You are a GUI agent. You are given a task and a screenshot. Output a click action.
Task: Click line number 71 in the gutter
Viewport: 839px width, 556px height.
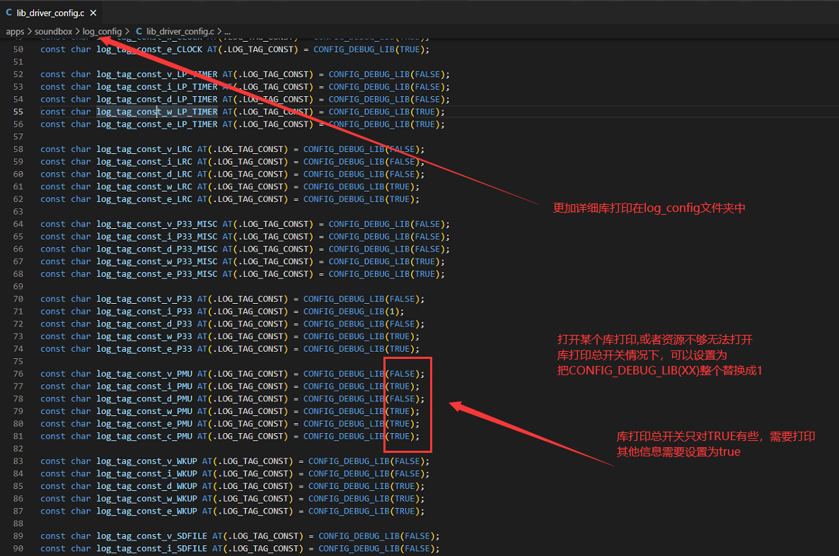point(18,312)
